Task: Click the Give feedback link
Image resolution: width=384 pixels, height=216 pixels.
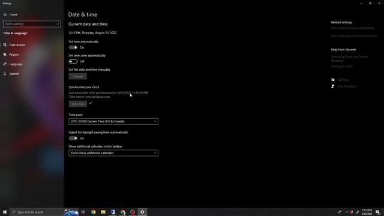Action: click(x=347, y=86)
